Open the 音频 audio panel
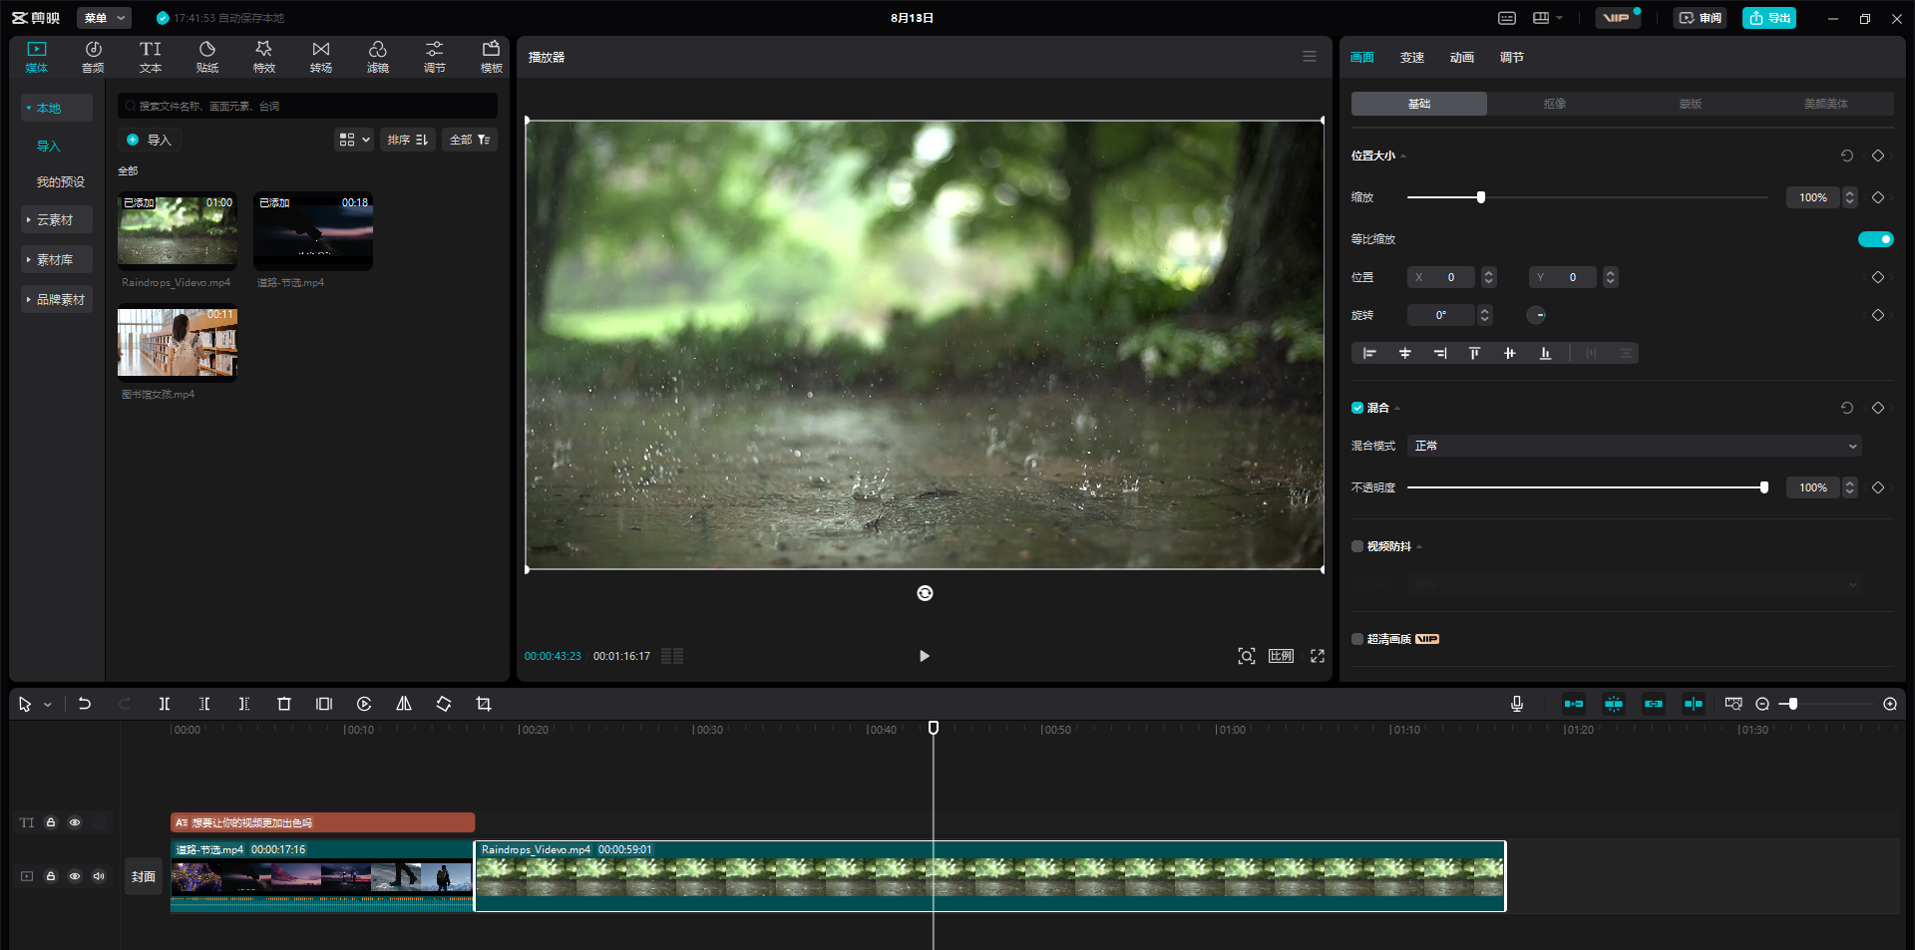The image size is (1915, 950). (x=93, y=57)
